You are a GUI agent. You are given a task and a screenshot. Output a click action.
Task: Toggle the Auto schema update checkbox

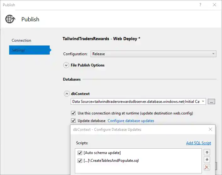[x=80, y=153]
